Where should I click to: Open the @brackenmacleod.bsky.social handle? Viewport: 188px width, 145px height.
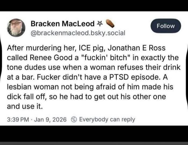coord(78,33)
